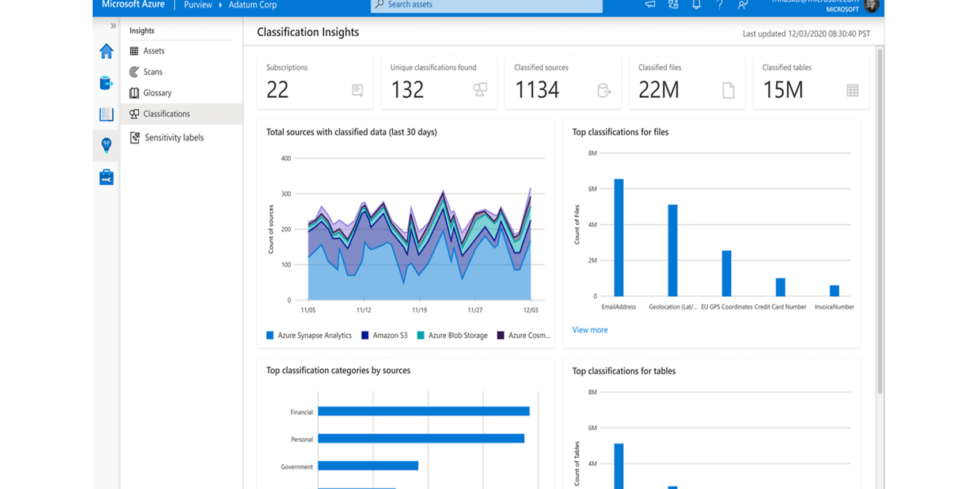
Task: Click the Top classification categories by sources heading
Action: point(338,370)
